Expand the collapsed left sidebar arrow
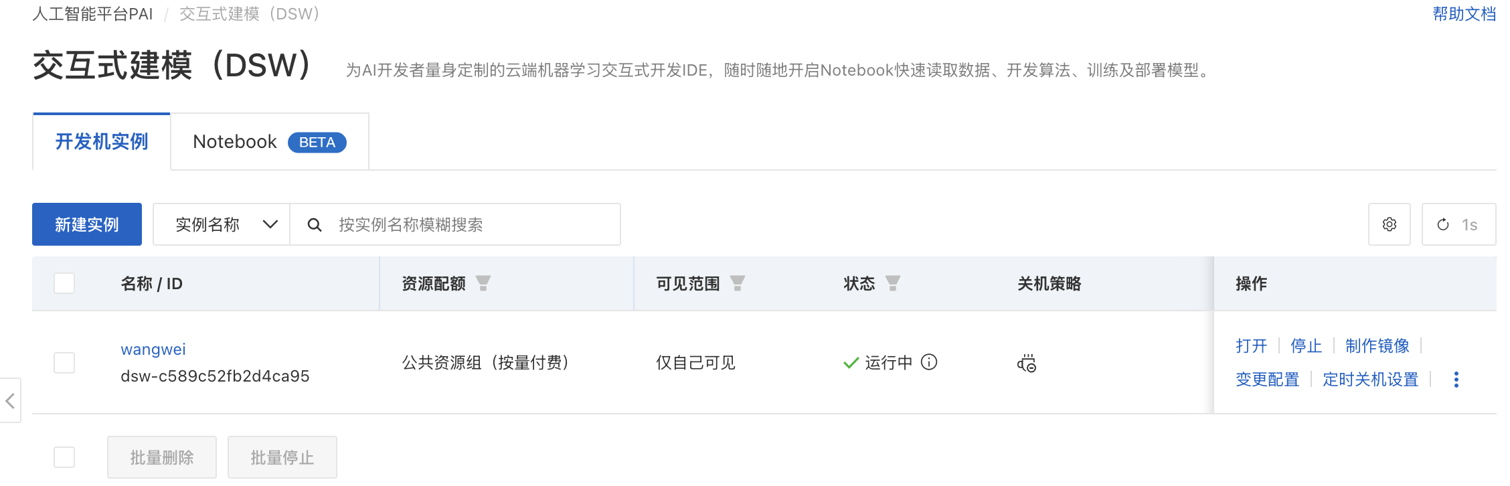Viewport: 1510px width, 486px height. [x=10, y=401]
